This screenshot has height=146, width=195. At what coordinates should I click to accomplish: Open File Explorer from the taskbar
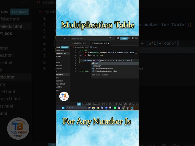pos(94,108)
